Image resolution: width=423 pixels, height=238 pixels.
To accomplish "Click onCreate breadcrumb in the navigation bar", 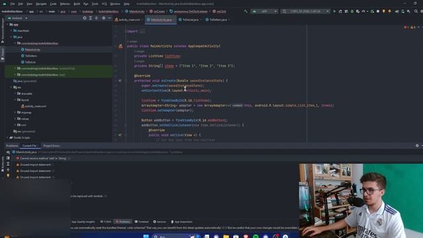I will coord(157,12).
